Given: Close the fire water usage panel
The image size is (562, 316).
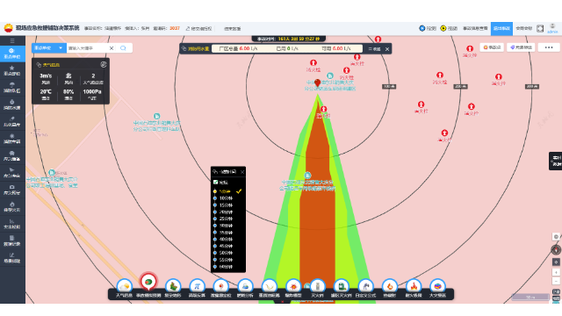Looking at the screenshot, I should click(387, 49).
